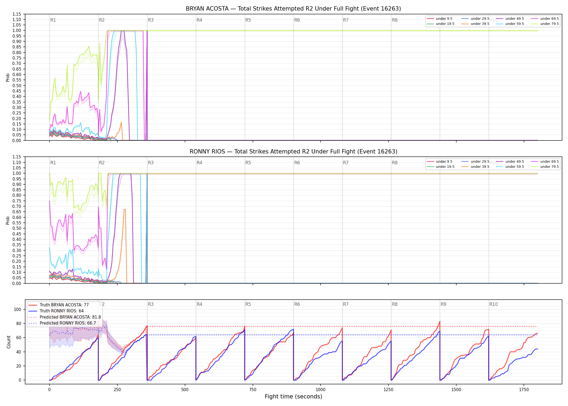568x406 pixels.
Task: Select 'Predicted RONNY RIOS: 66.7' legend item
Action: coord(62,323)
